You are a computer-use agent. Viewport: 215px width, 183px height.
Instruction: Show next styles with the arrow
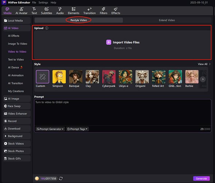[x=203, y=79]
